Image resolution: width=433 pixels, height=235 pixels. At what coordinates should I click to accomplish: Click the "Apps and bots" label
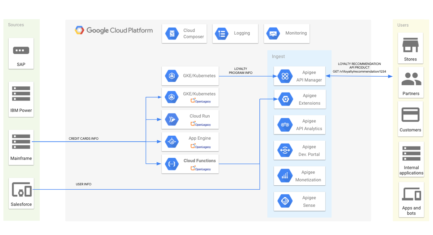pos(411,211)
